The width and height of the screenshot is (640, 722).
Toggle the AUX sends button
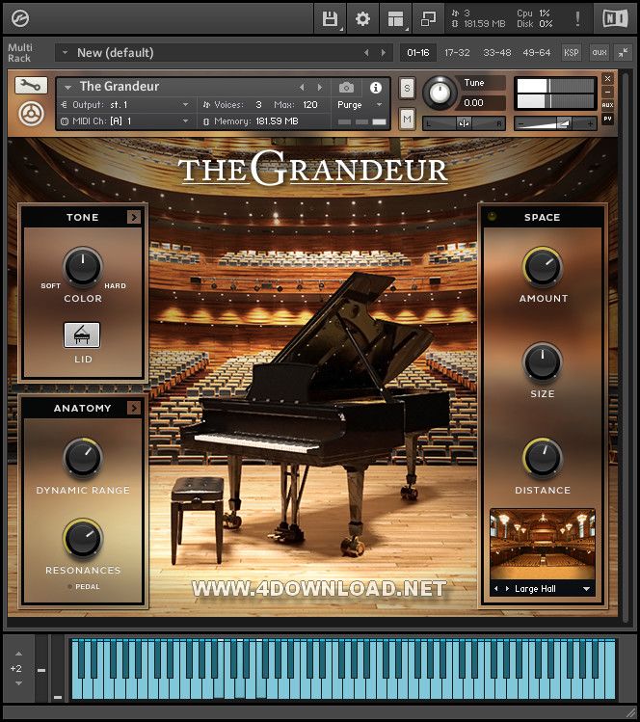608,105
